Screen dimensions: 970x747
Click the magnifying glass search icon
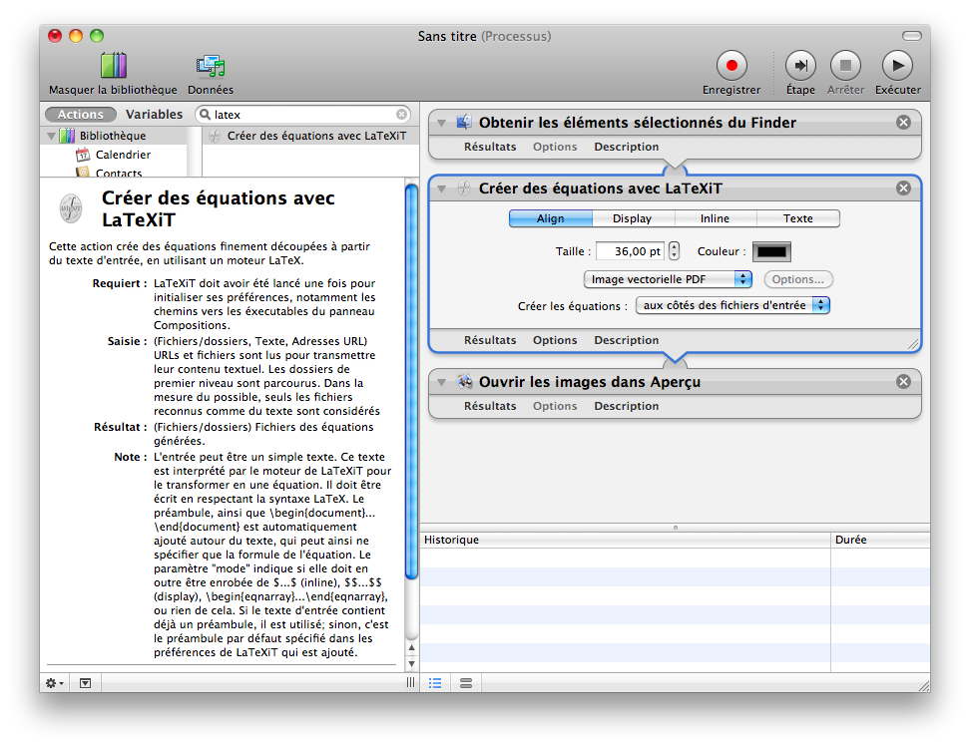pos(205,115)
